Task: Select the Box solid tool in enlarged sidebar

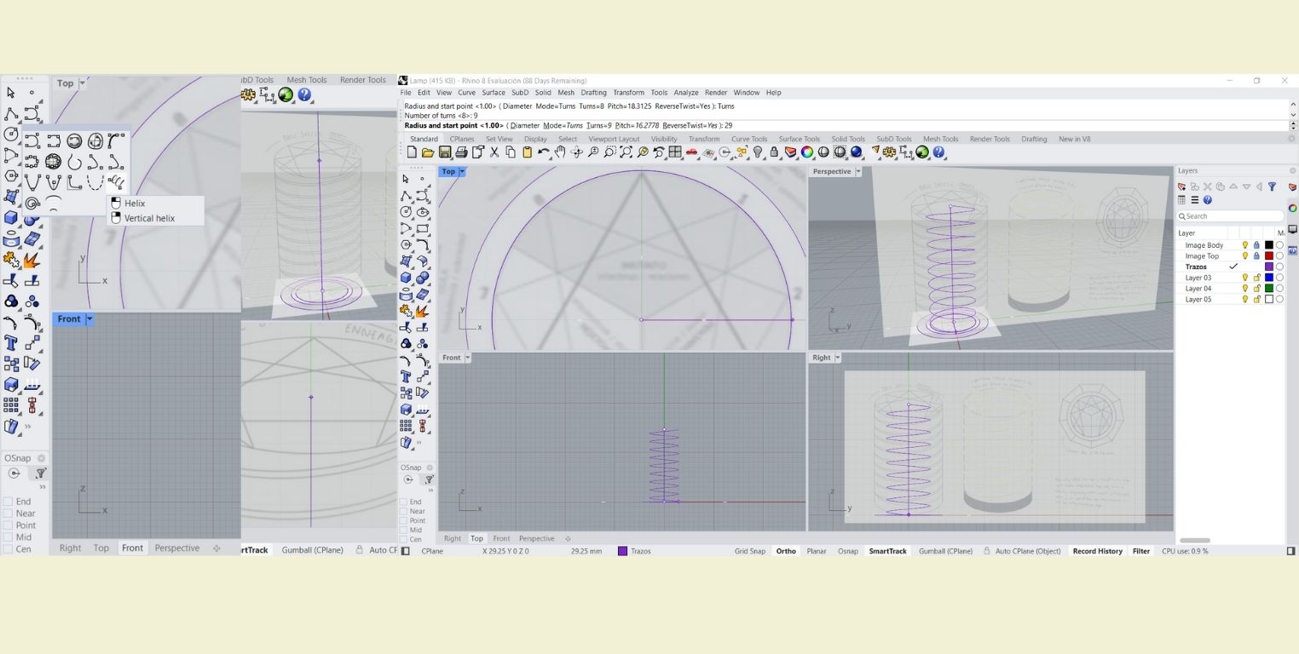Action: (x=11, y=218)
